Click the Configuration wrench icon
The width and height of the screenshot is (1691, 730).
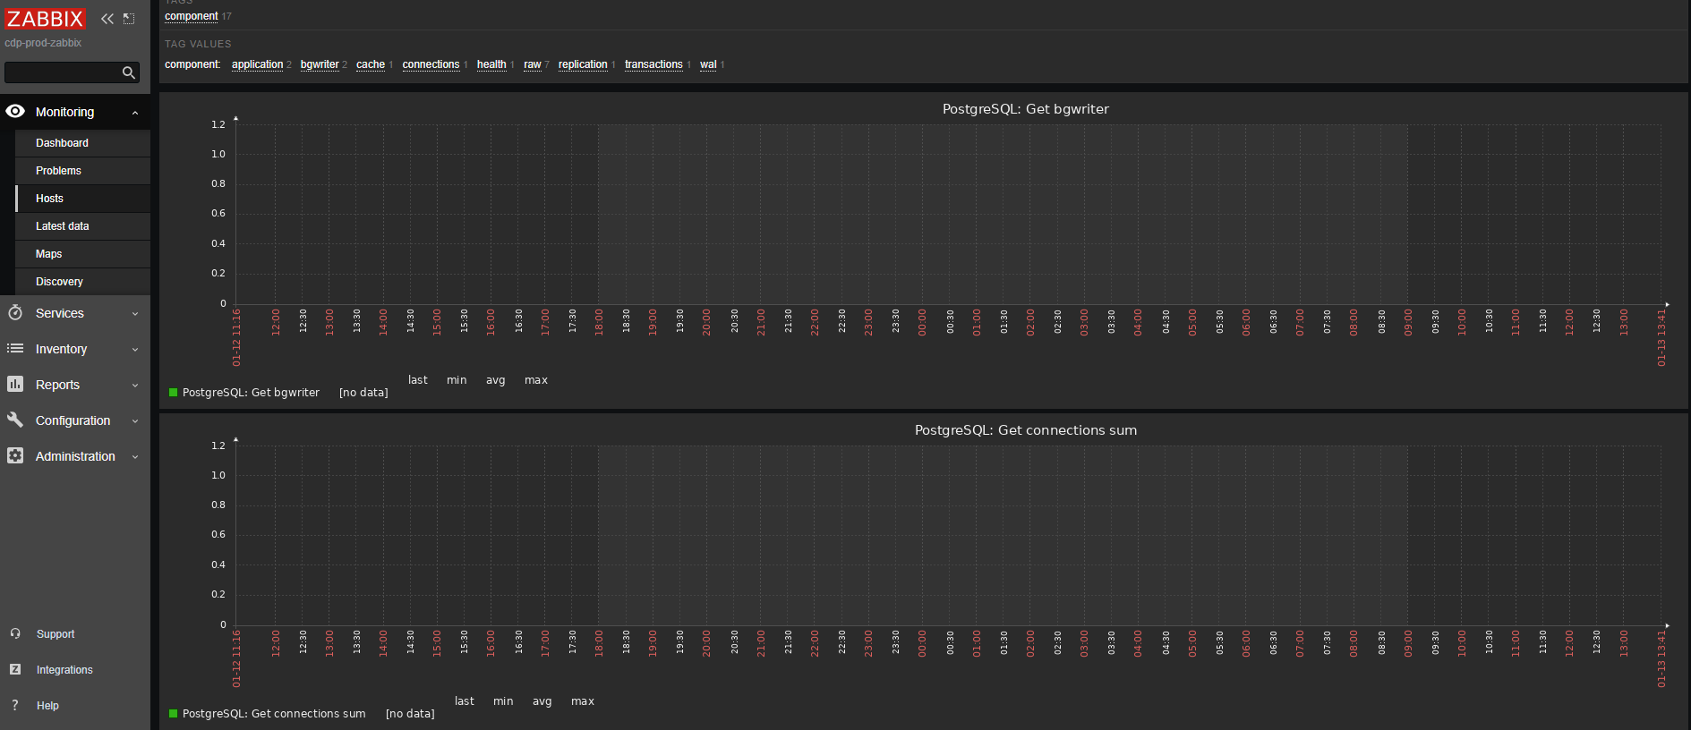(x=15, y=420)
